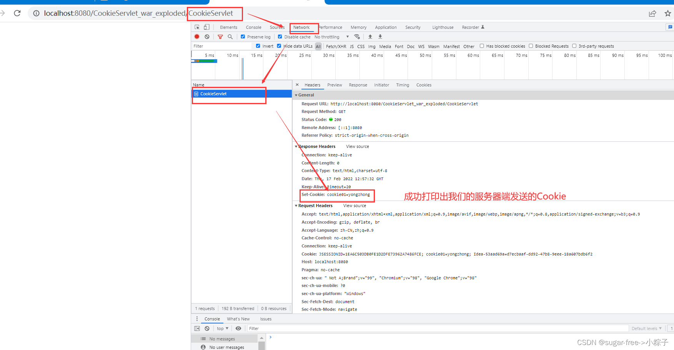Select the No messages list icon row
Image resolution: width=674 pixels, height=350 pixels.
(224, 339)
